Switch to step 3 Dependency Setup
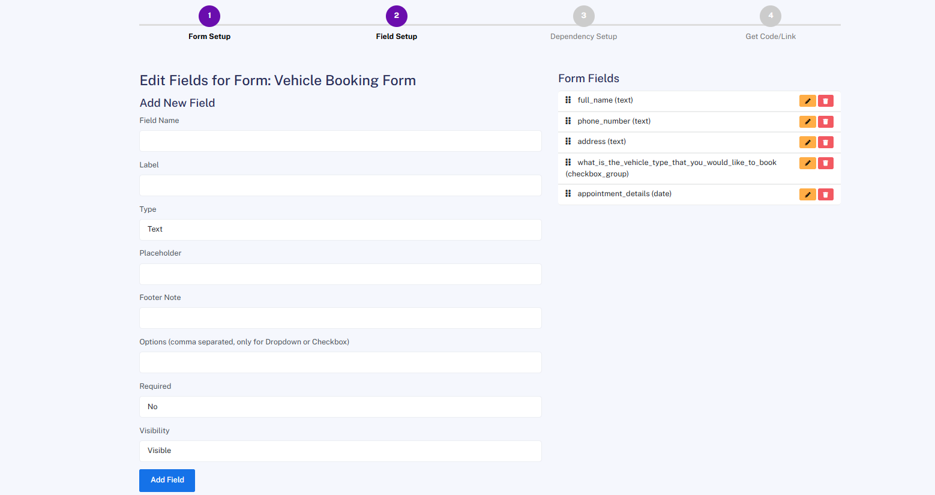Image resolution: width=935 pixels, height=495 pixels. point(583,17)
